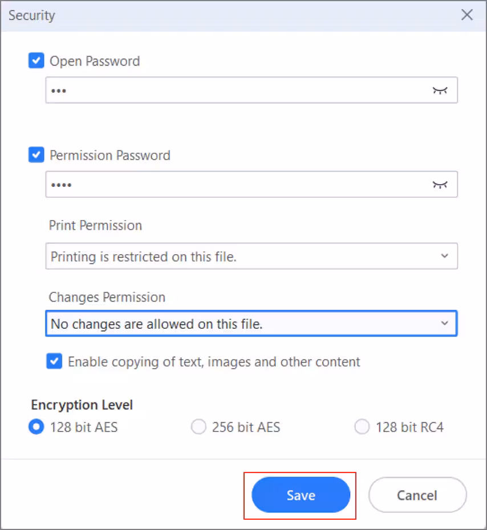Click Save to apply security settings

tap(301, 495)
